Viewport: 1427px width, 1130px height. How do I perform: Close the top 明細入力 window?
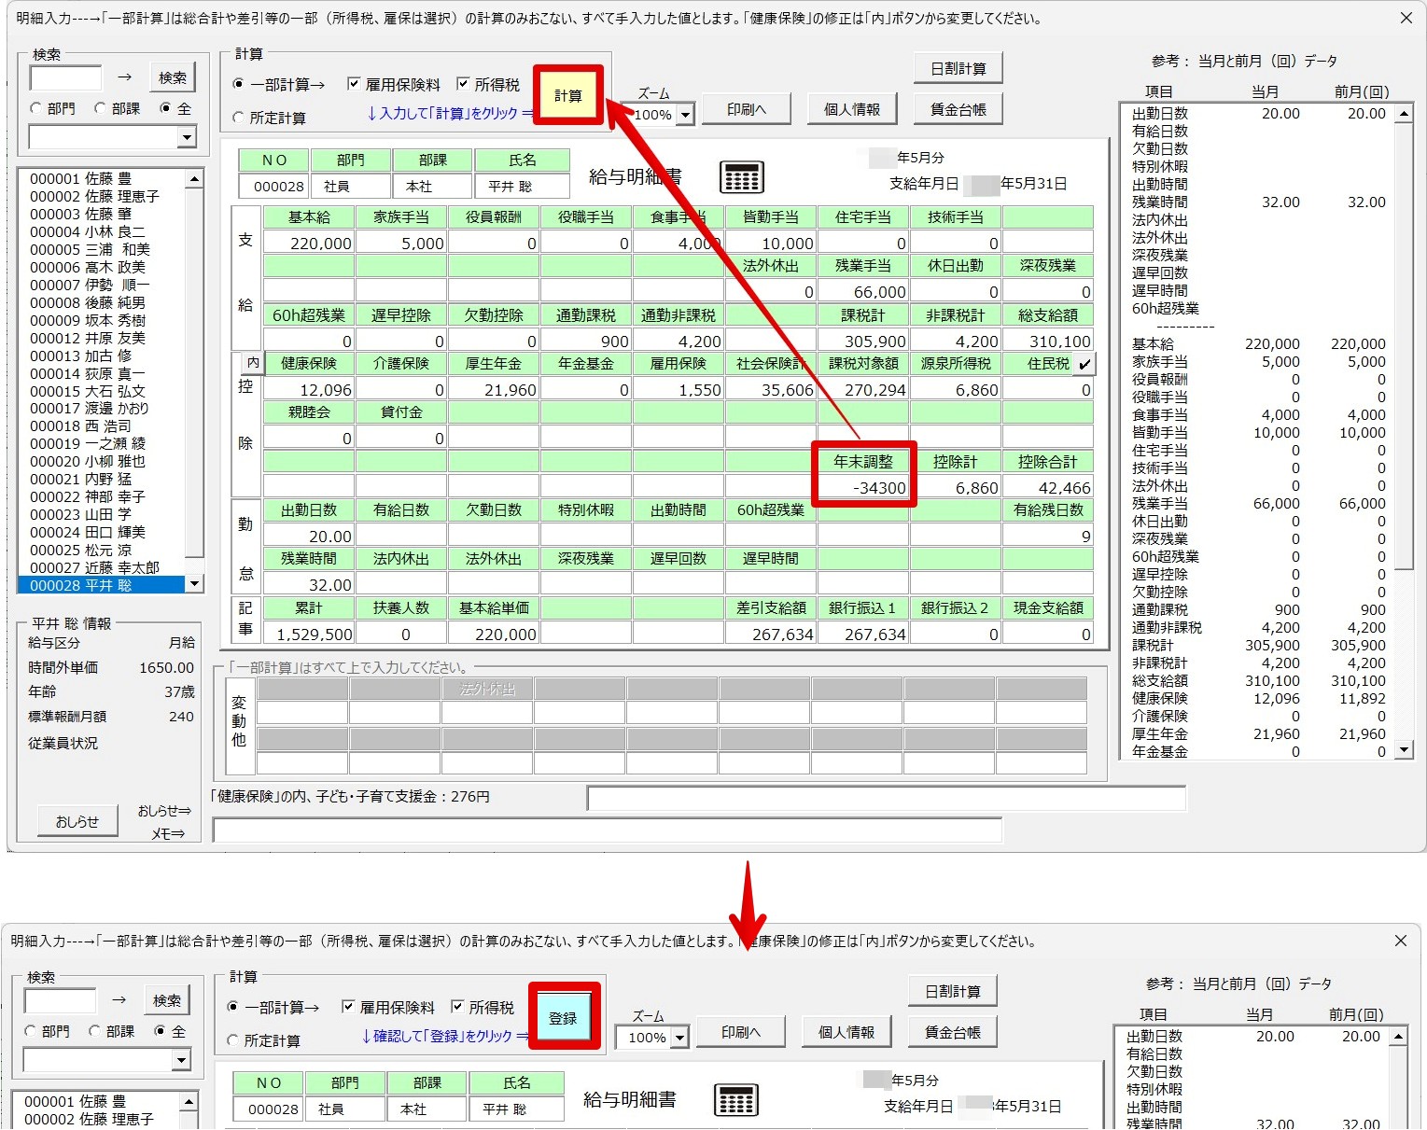(1406, 18)
